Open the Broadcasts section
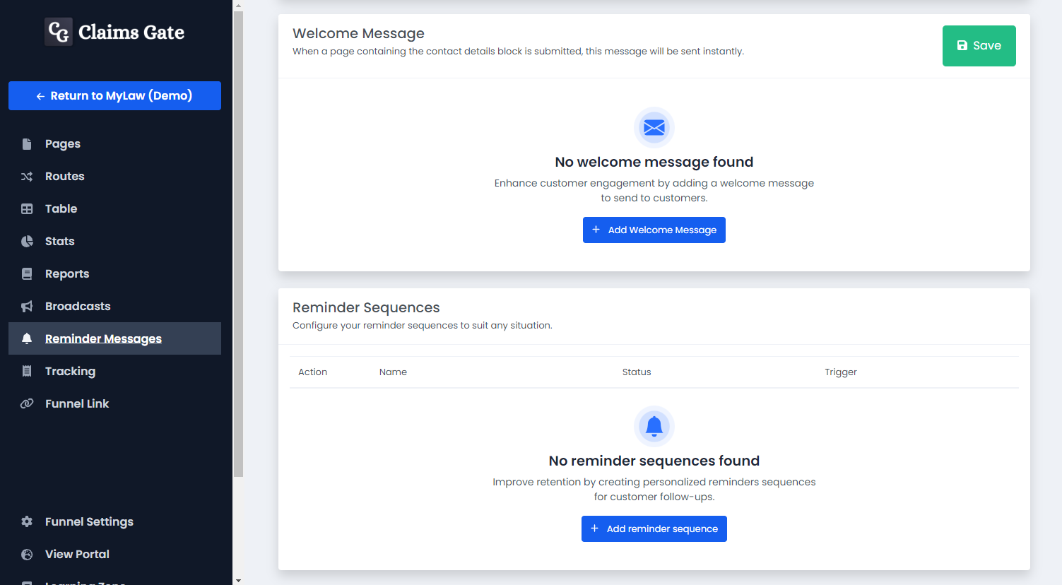Image resolution: width=1062 pixels, height=585 pixels. pyautogui.click(x=114, y=307)
